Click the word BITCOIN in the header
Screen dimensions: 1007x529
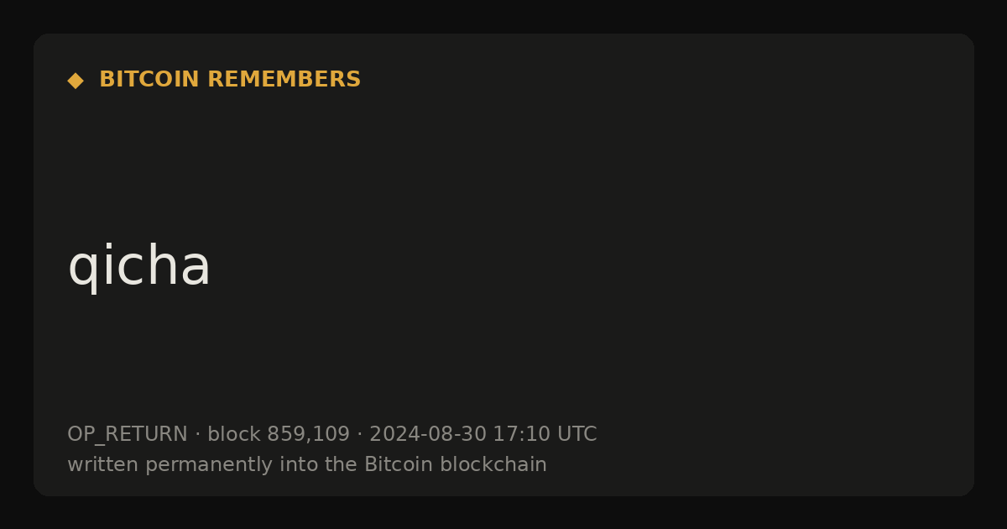[150, 80]
